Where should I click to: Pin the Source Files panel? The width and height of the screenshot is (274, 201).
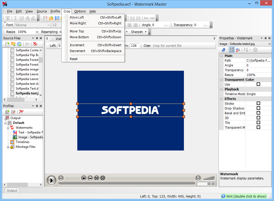(x=37, y=38)
